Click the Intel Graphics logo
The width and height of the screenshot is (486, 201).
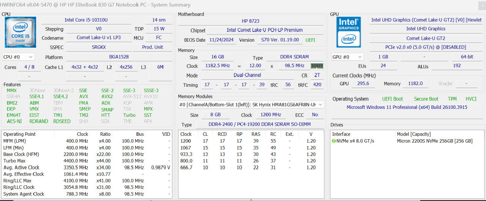pyautogui.click(x=349, y=32)
